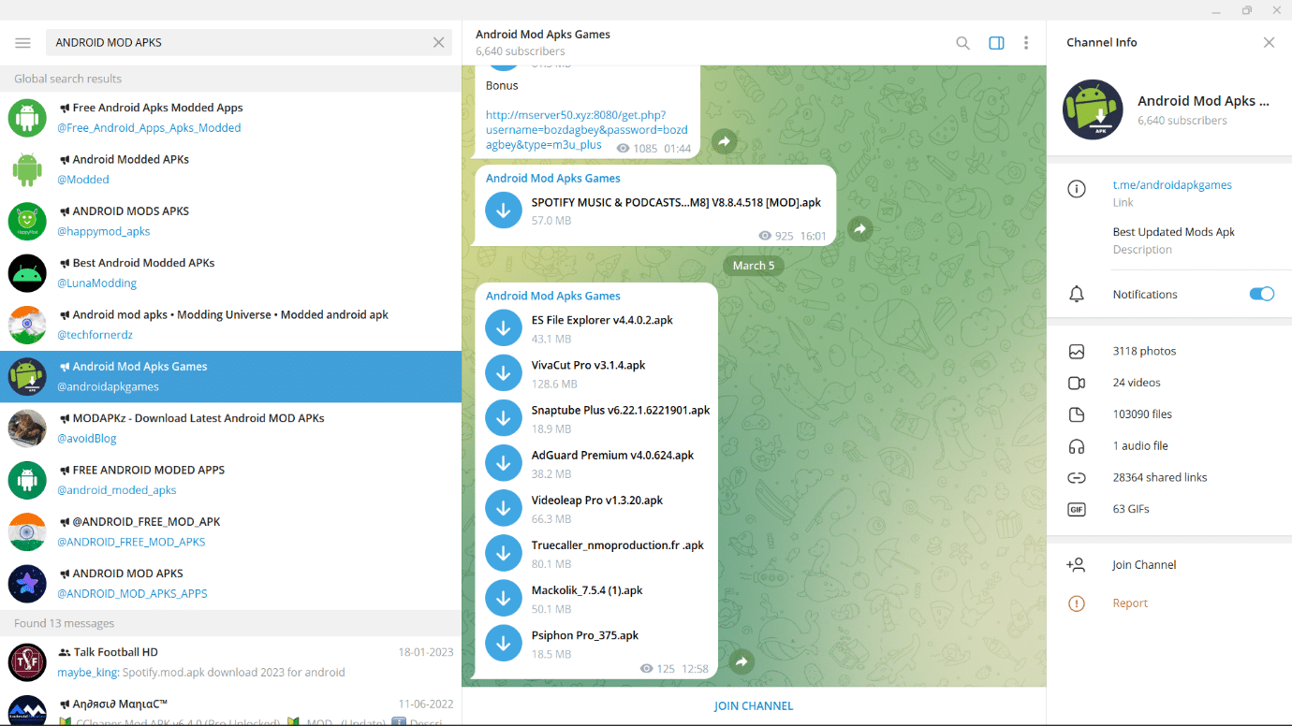Click JOIN CHANNEL at chat bottom
1292x726 pixels.
coord(753,705)
